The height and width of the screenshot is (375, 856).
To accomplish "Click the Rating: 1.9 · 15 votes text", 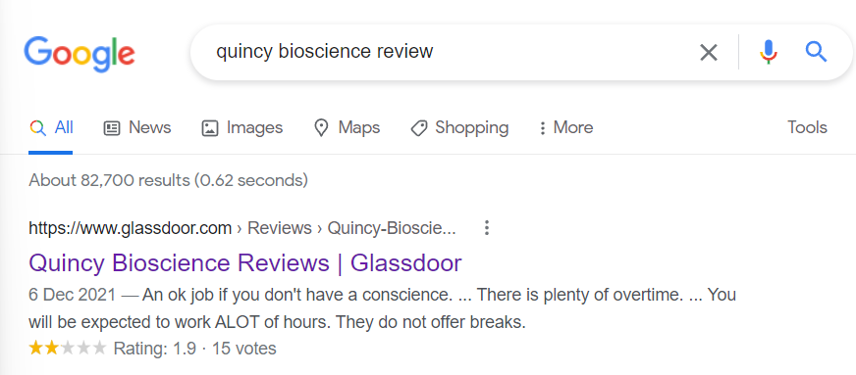I will click(195, 349).
